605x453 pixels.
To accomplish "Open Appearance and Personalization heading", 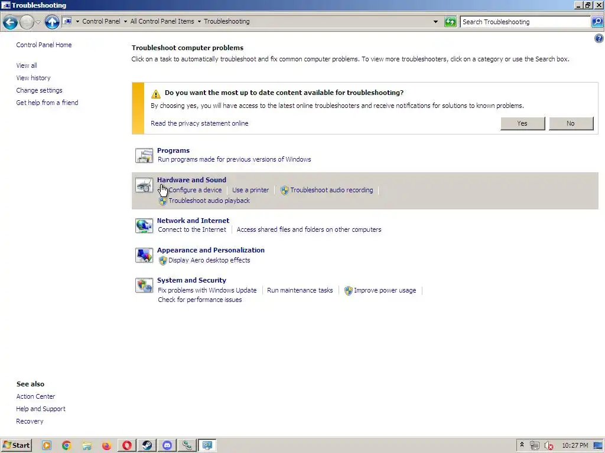I will 211,250.
